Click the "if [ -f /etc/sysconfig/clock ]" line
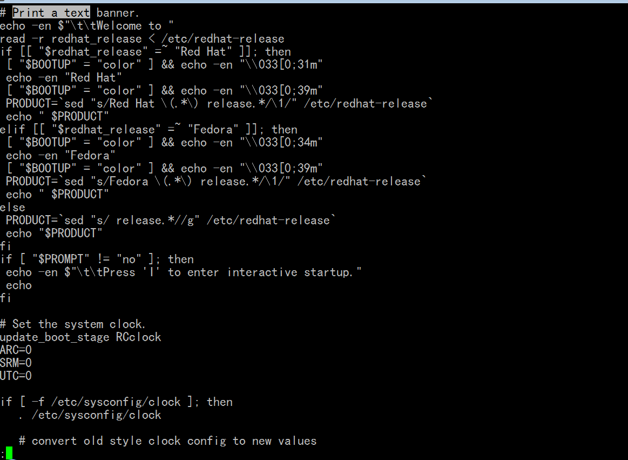Viewport: 628px width, 460px height. 116,402
